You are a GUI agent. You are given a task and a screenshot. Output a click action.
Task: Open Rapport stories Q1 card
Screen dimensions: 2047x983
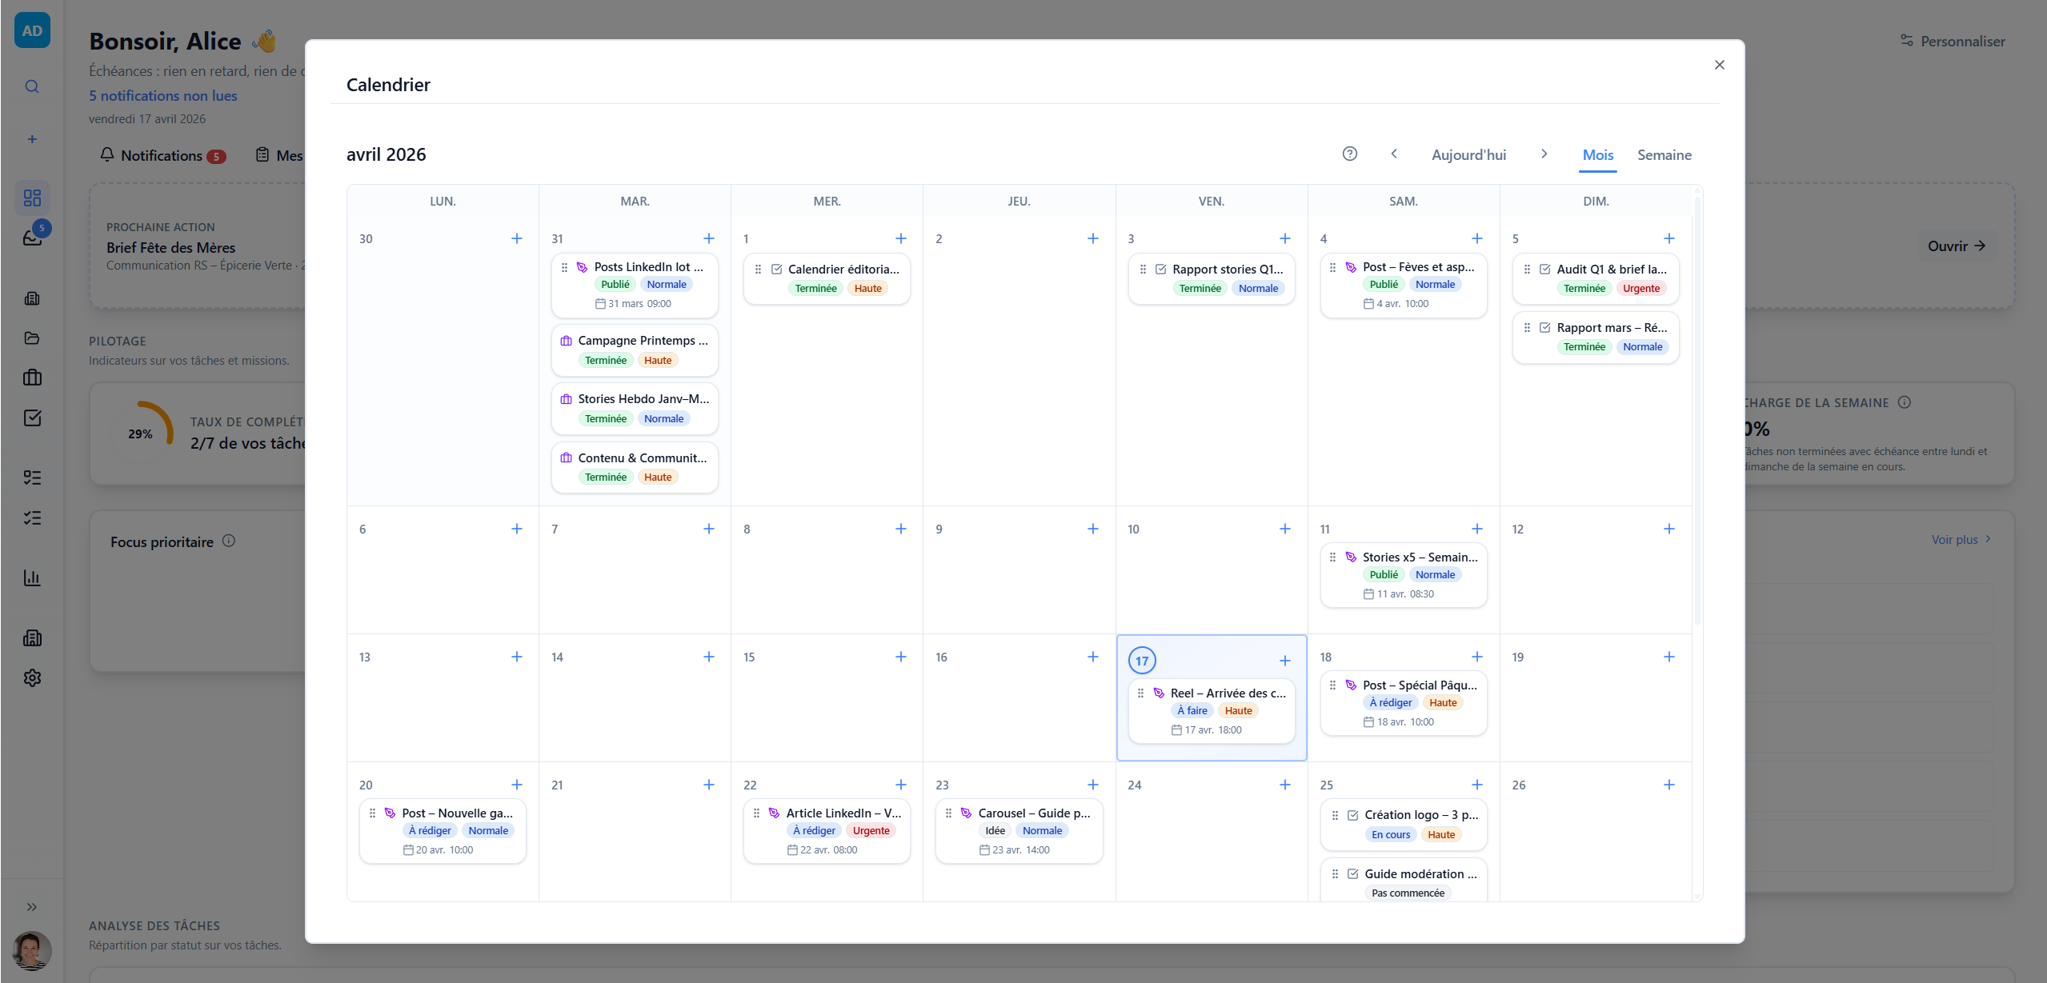click(x=1212, y=278)
